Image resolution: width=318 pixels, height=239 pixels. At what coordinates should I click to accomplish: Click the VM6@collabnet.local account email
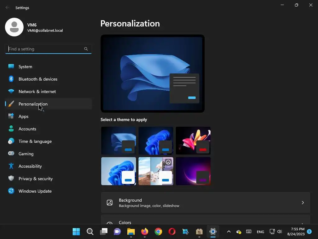[x=45, y=30]
